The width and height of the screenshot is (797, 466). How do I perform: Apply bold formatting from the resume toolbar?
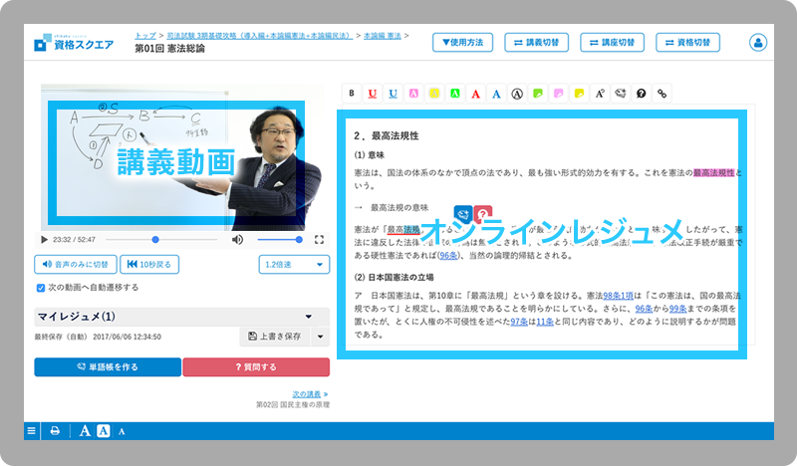tap(351, 93)
